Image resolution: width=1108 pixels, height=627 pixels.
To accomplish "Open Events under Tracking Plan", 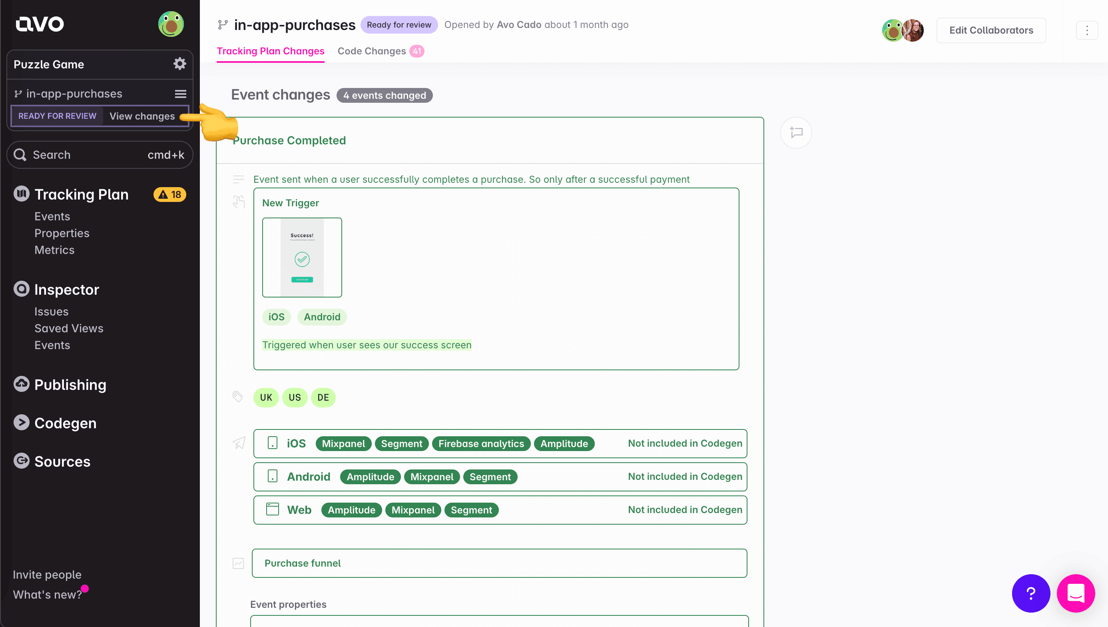I will [x=52, y=217].
